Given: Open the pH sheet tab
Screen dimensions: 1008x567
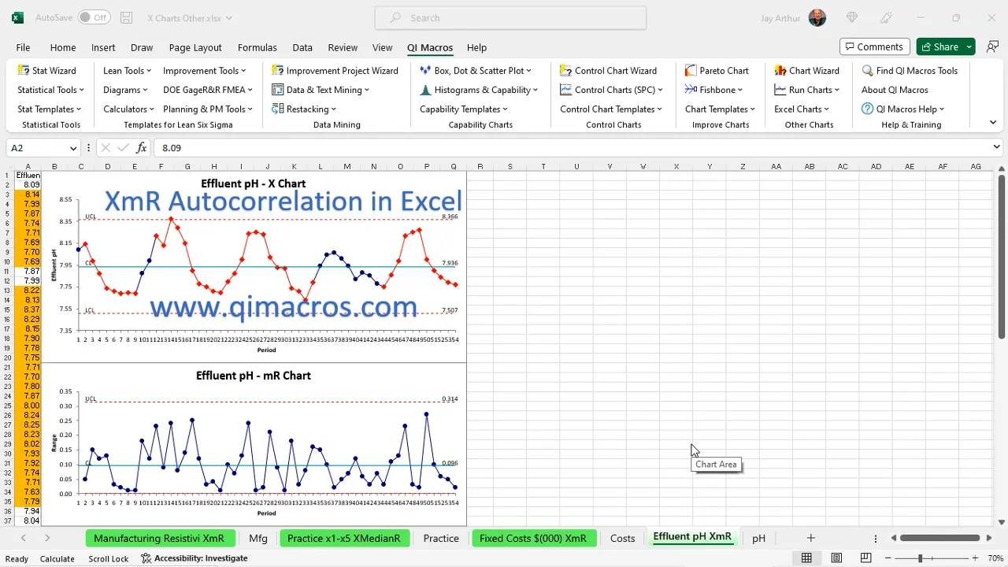Looking at the screenshot, I should coord(758,538).
